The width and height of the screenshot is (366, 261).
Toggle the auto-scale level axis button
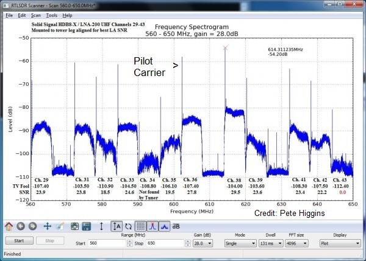(x=117, y=226)
